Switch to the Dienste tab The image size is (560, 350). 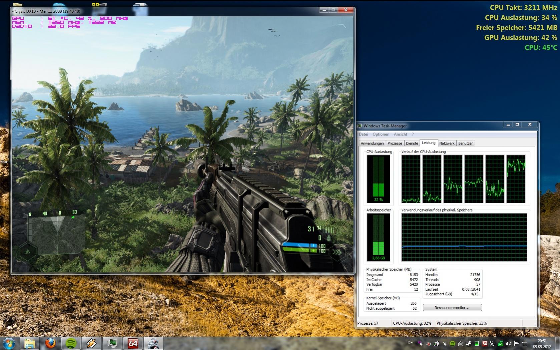click(412, 143)
